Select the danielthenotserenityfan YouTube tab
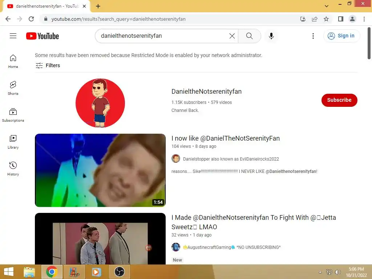 pos(46,6)
